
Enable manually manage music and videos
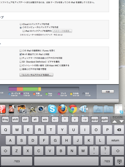pos(21,69)
